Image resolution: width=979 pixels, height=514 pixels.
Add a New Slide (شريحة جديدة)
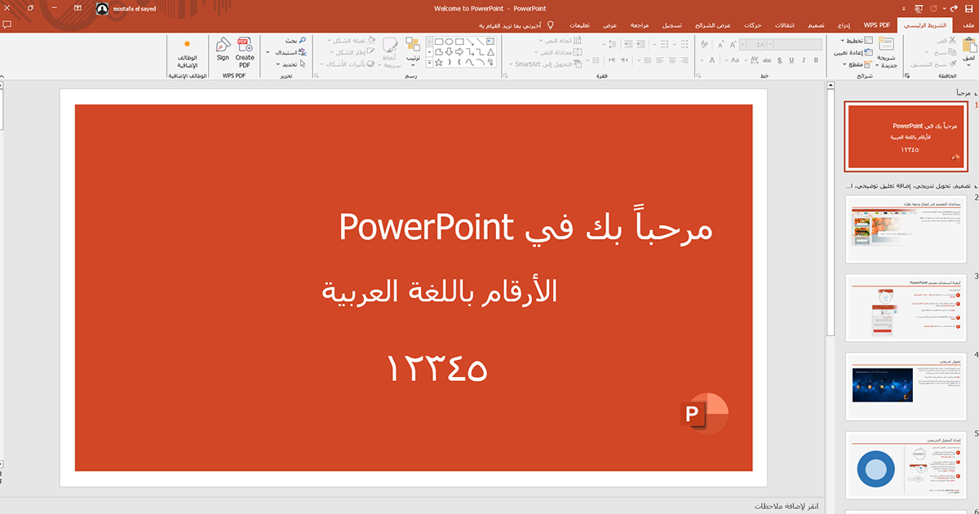point(886,51)
